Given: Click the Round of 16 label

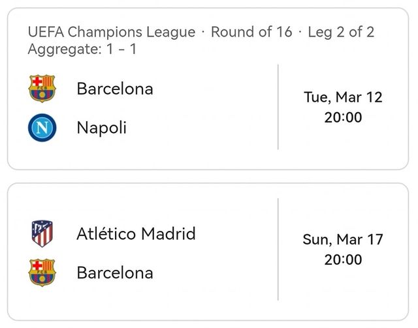Looking at the screenshot, I should [x=251, y=32].
